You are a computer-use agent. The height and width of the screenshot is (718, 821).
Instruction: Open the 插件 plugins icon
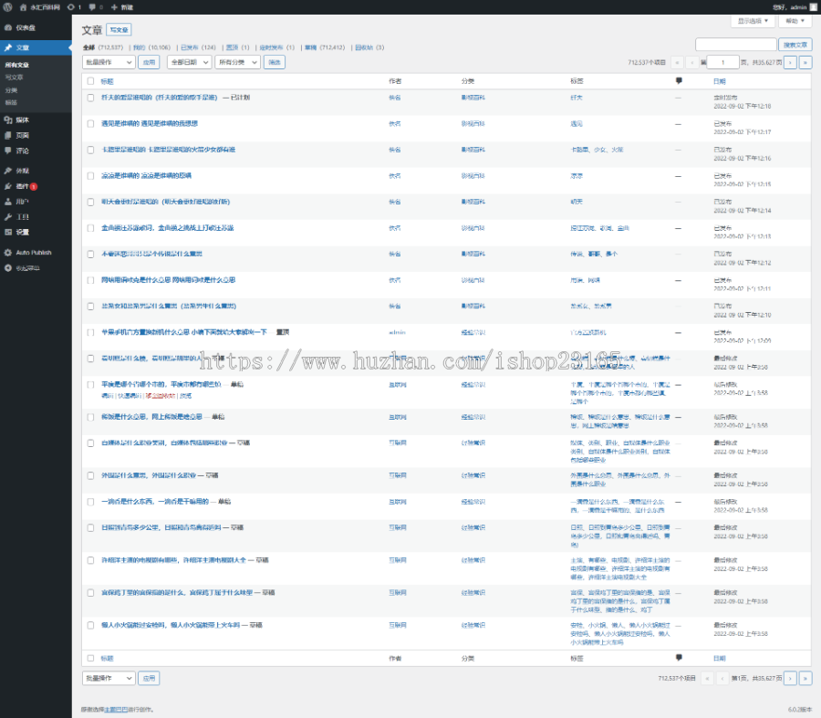pyautogui.click(x=8, y=186)
